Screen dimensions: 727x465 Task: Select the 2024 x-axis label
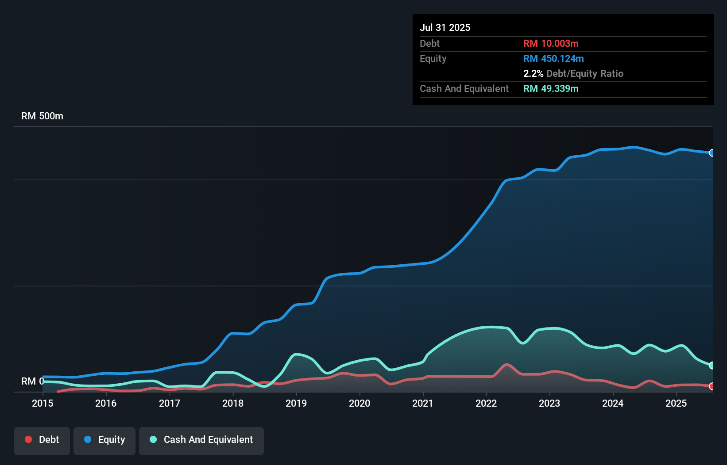click(x=613, y=403)
